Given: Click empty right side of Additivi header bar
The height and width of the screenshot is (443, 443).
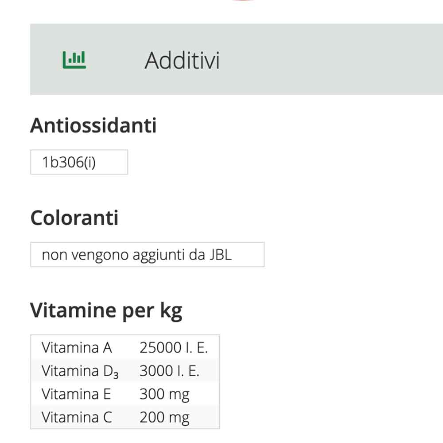Looking at the screenshot, I should (x=354, y=59).
